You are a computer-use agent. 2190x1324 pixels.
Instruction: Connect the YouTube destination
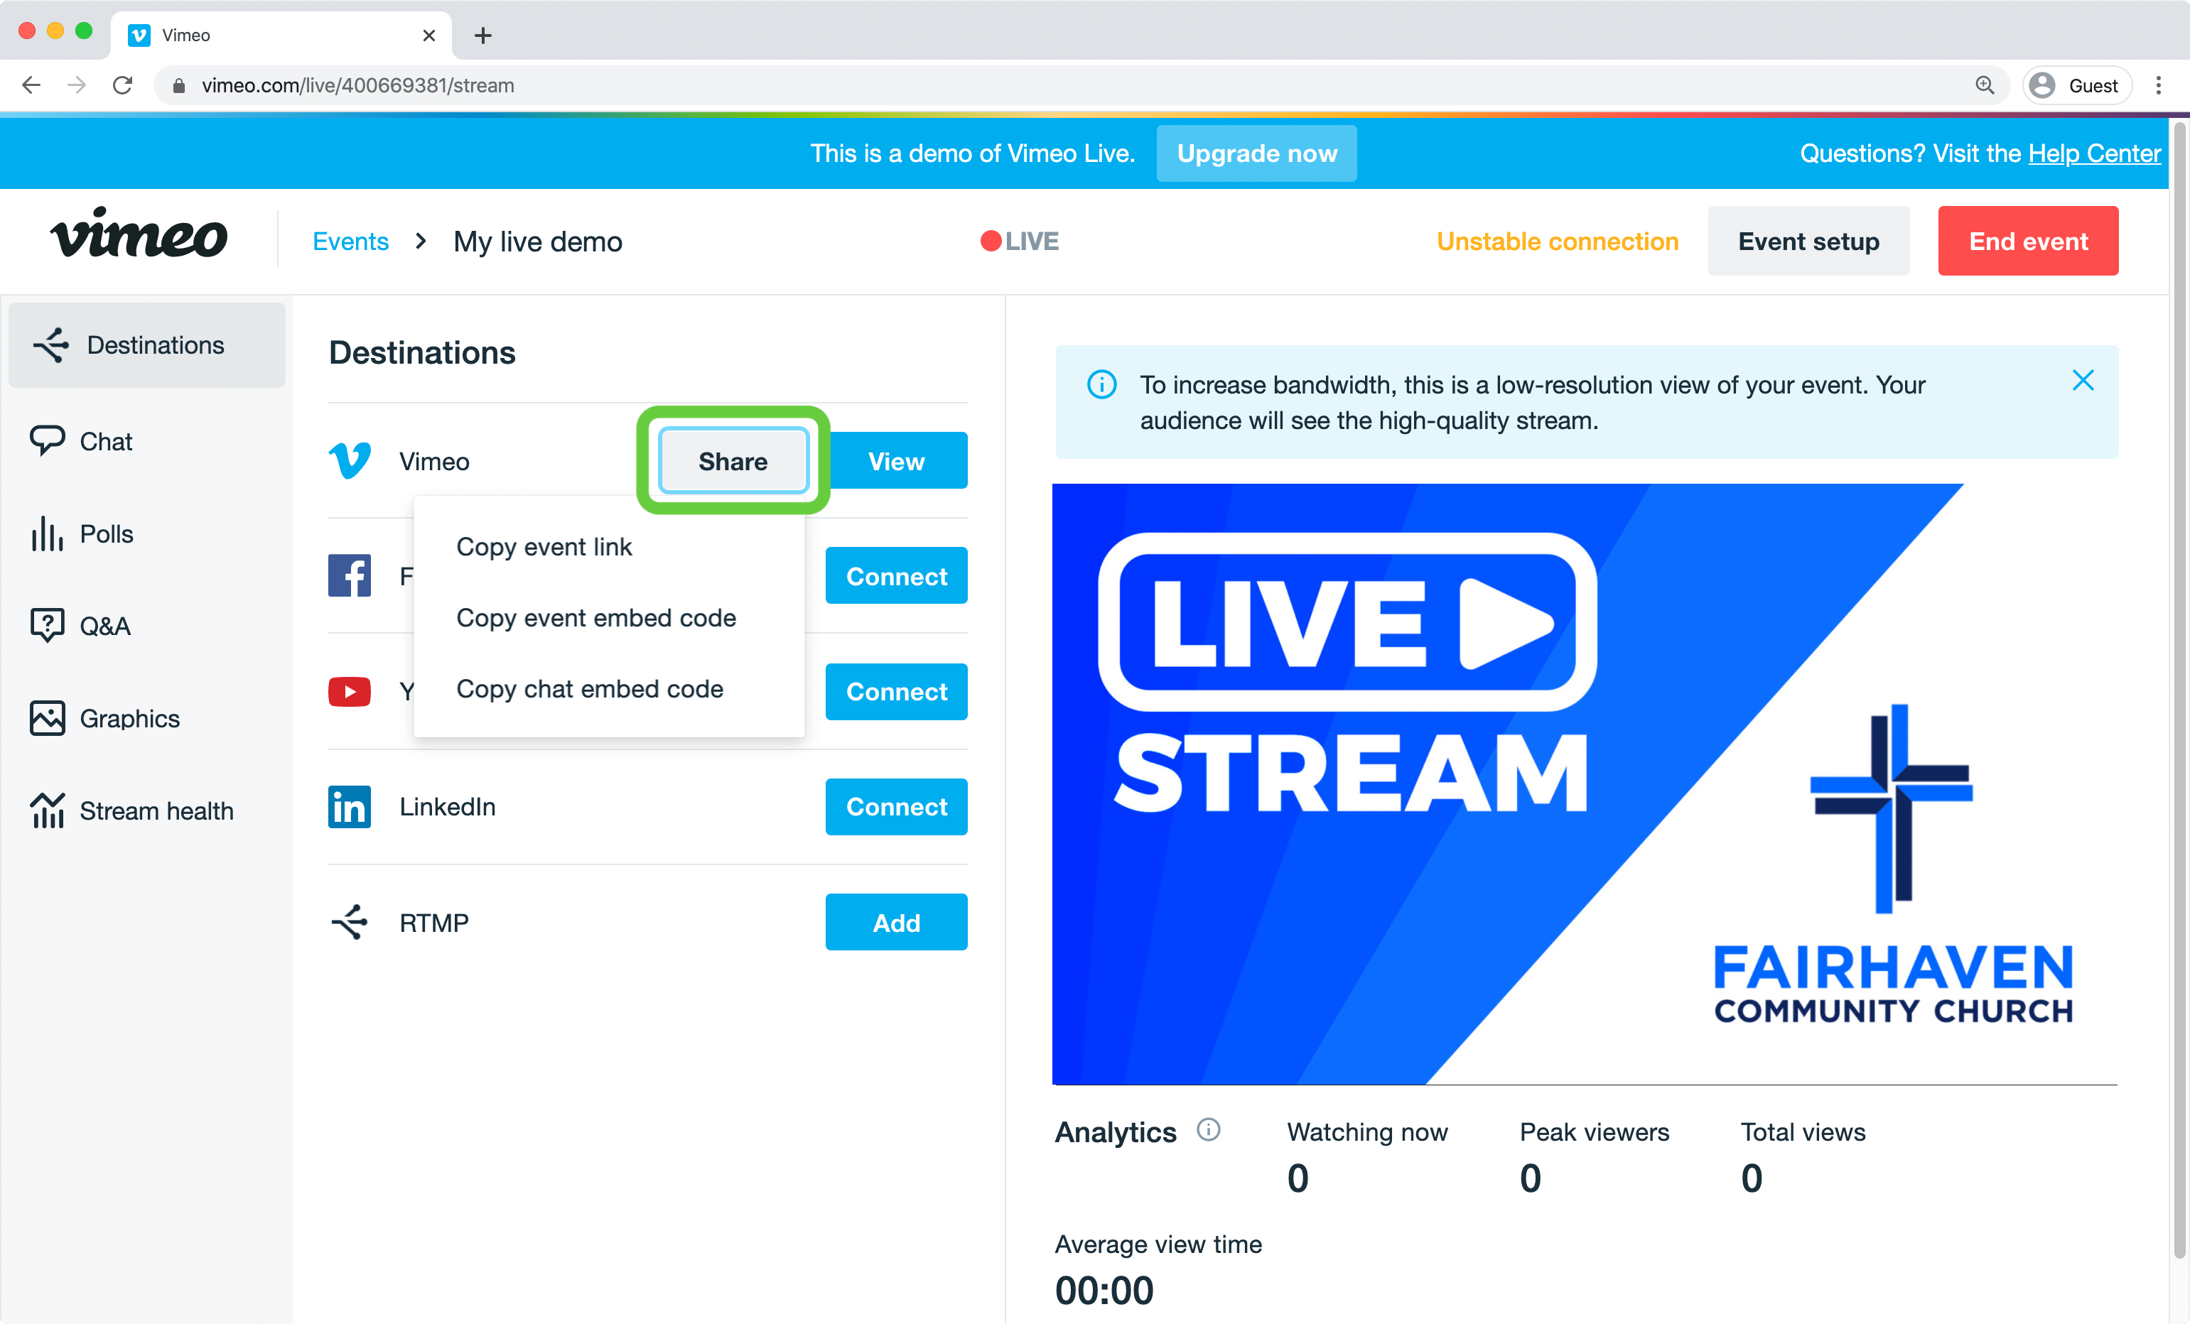(896, 691)
